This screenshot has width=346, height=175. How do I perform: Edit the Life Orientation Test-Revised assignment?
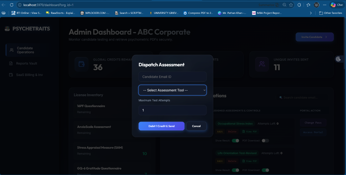tap(220, 161)
